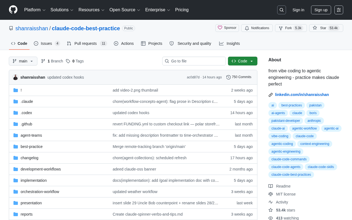This screenshot has width=352, height=220.
Task: Click the branch icon beside 1 Branch
Action: 43,61
